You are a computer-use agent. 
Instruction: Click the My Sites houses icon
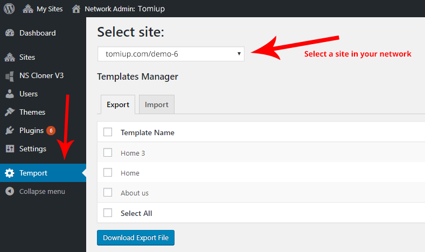(x=27, y=9)
